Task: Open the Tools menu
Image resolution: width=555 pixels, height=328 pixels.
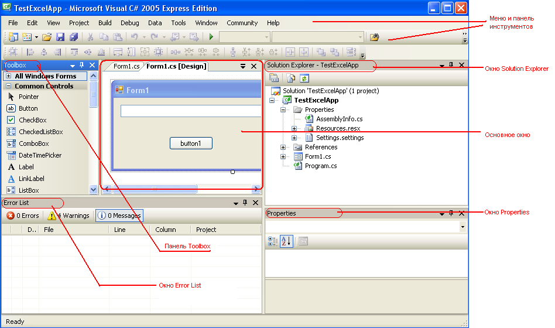Action: pyautogui.click(x=179, y=23)
